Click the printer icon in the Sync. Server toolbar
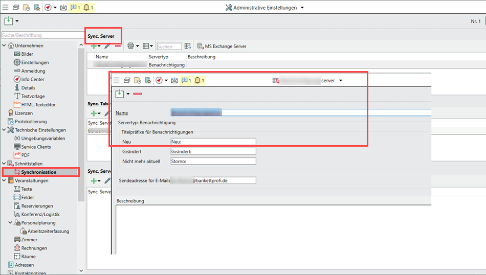Viewport: 486px width, 275px height. click(130, 46)
